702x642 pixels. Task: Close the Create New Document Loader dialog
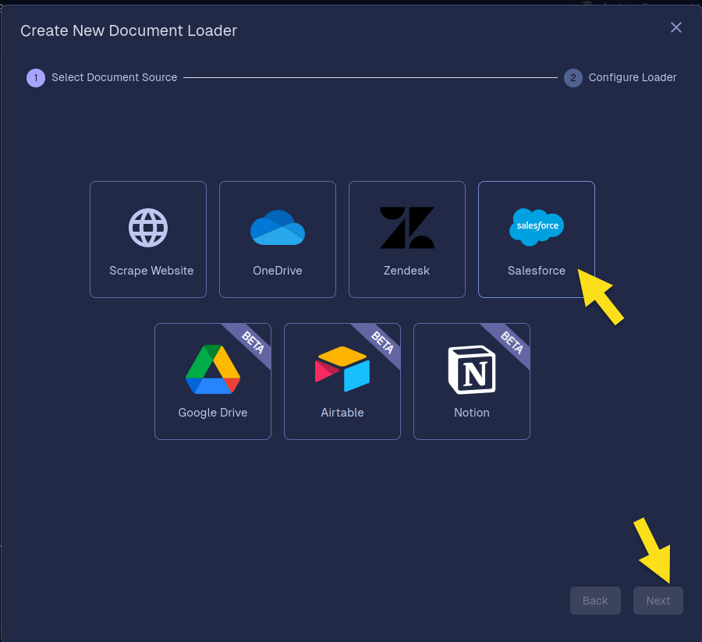click(x=676, y=27)
